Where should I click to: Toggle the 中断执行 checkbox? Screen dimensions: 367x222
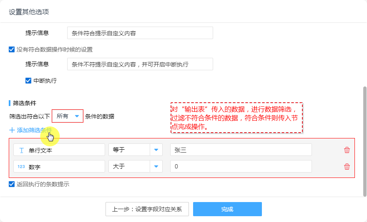[x=28, y=81]
